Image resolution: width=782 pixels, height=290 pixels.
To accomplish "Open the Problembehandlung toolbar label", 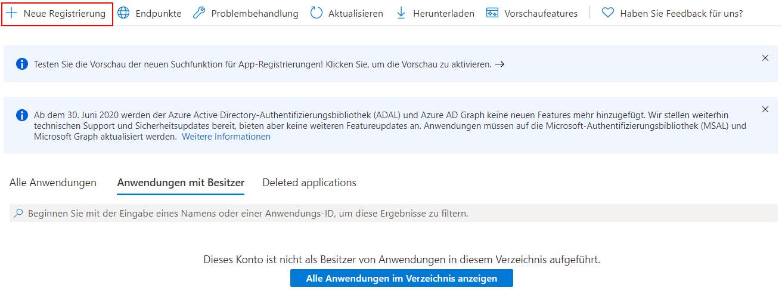I will [255, 13].
